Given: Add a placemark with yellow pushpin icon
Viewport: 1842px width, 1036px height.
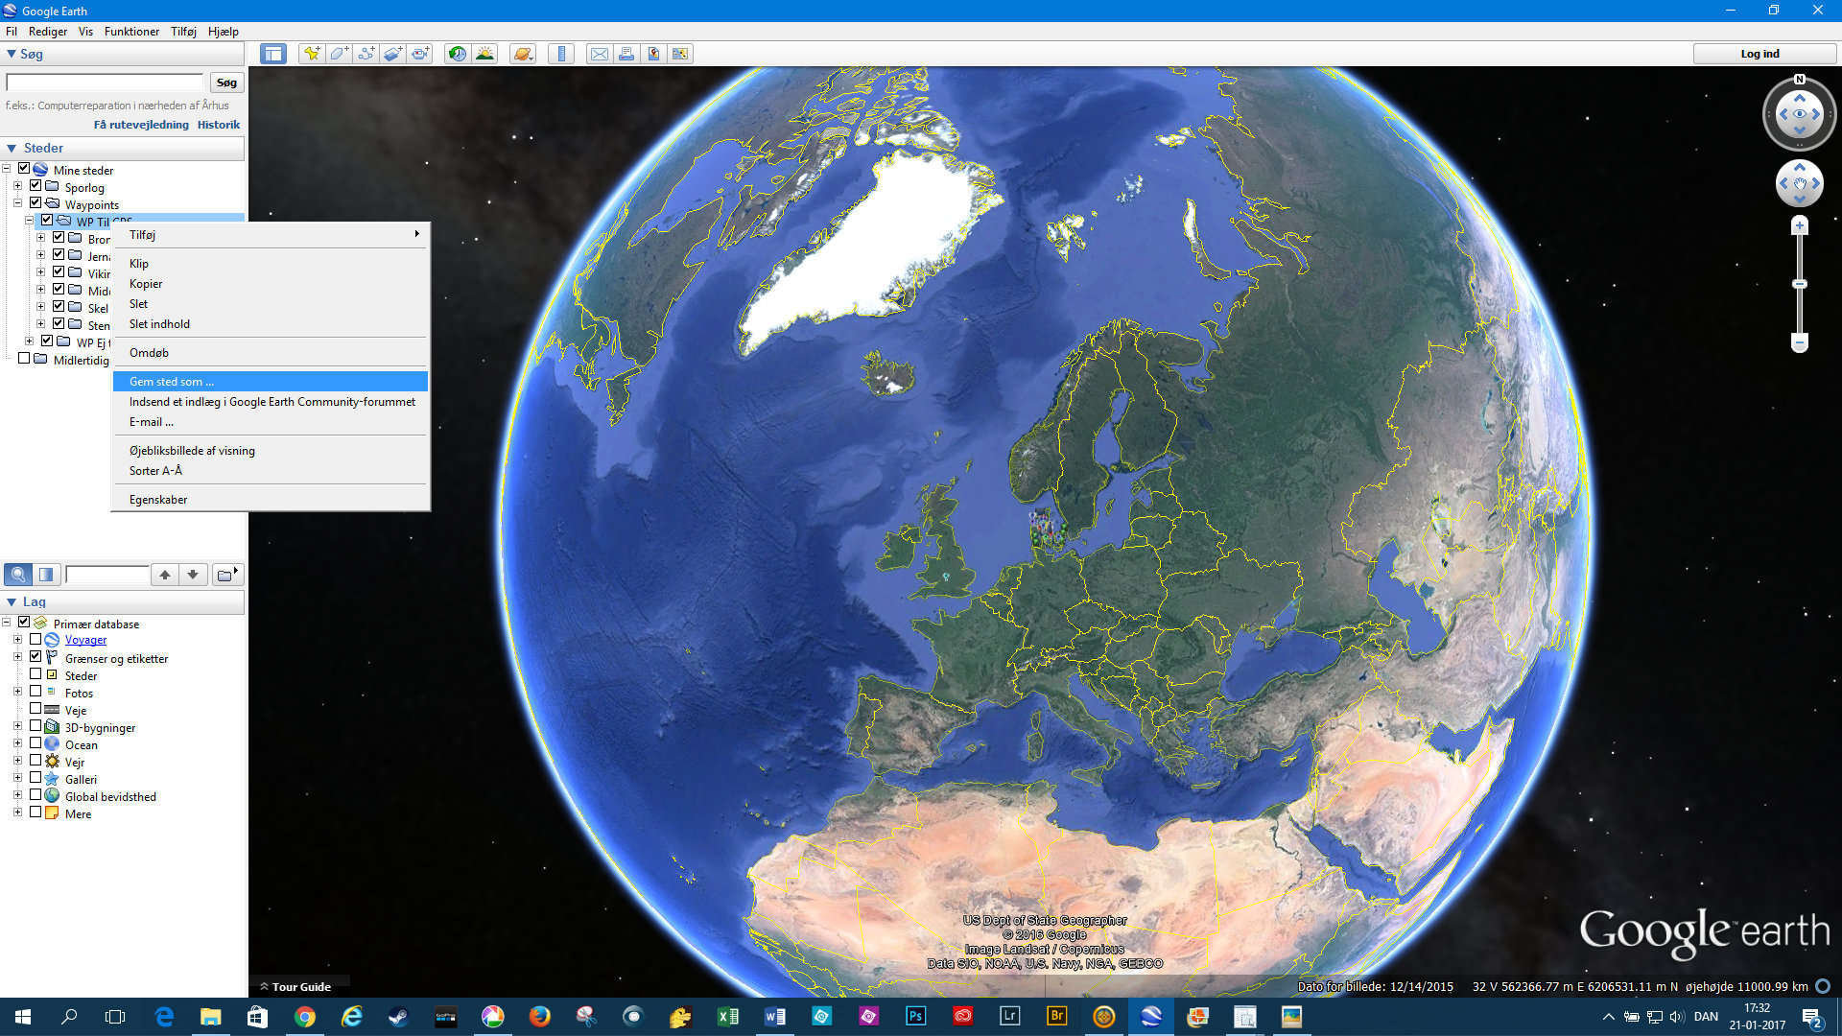Looking at the screenshot, I should tap(312, 54).
